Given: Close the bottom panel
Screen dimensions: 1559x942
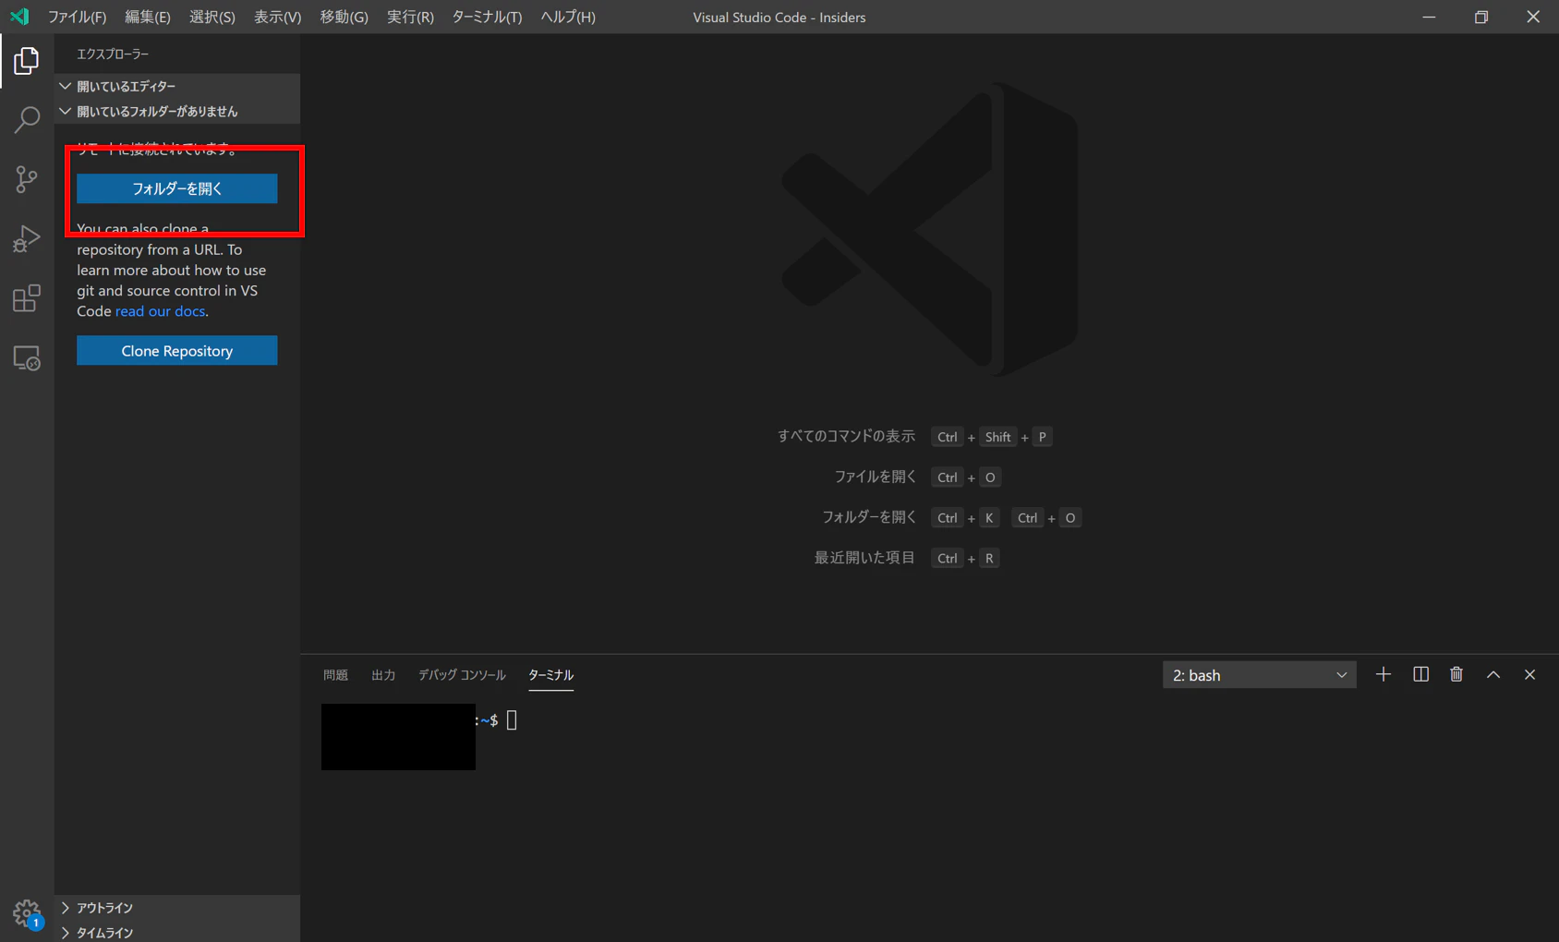Looking at the screenshot, I should pos(1530,674).
